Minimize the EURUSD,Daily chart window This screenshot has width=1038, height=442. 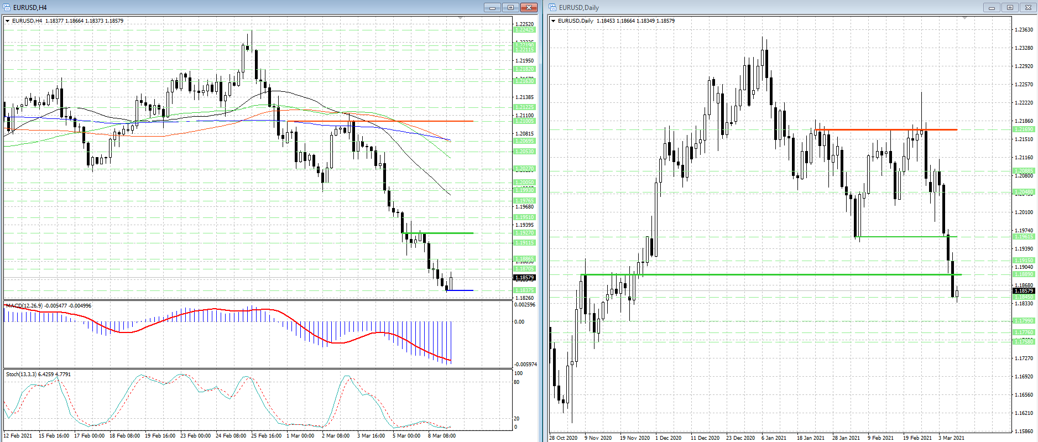[992, 7]
